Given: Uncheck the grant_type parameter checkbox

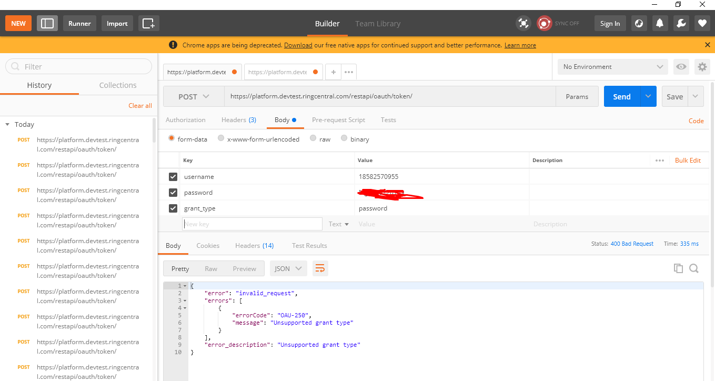Looking at the screenshot, I should [x=173, y=208].
